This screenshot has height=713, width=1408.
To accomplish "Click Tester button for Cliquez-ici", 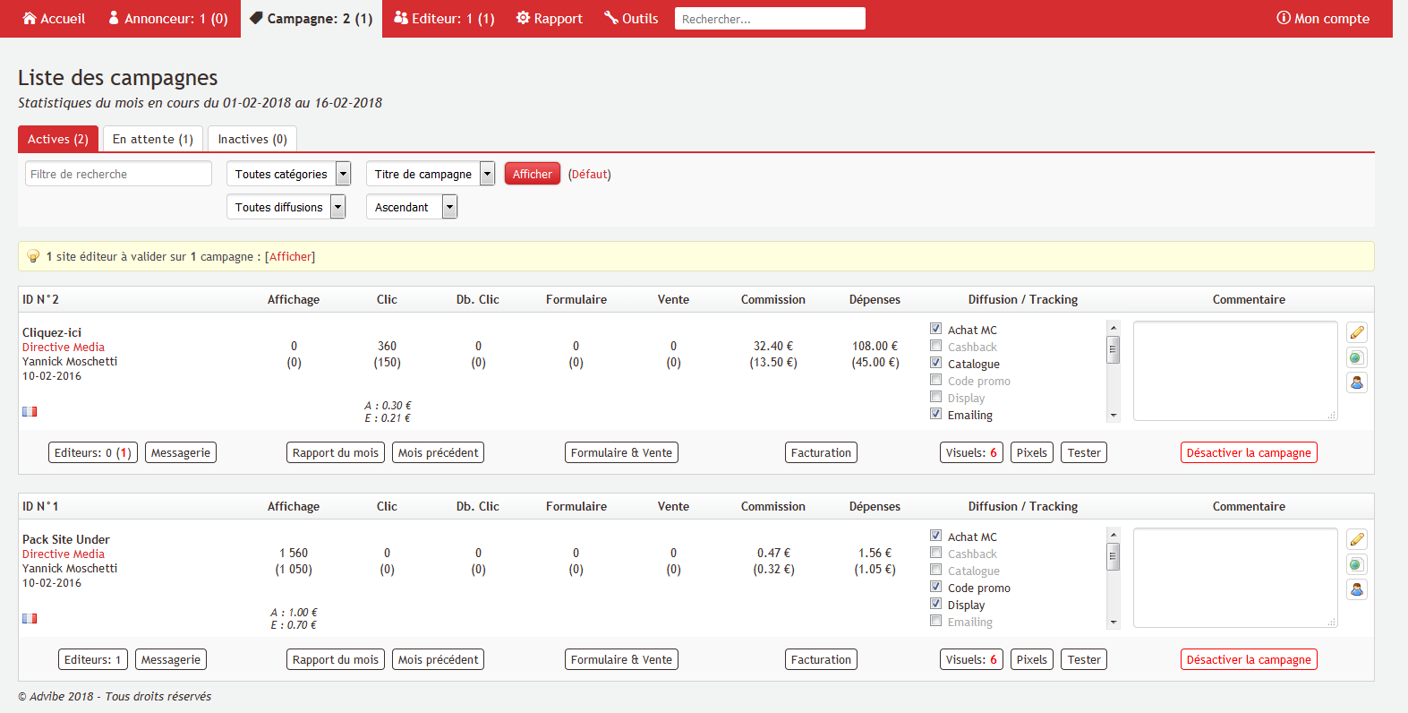I will (1084, 453).
